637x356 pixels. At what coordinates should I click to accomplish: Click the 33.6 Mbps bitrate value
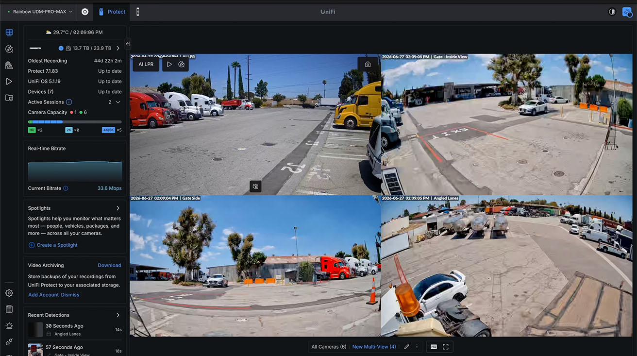(109, 188)
